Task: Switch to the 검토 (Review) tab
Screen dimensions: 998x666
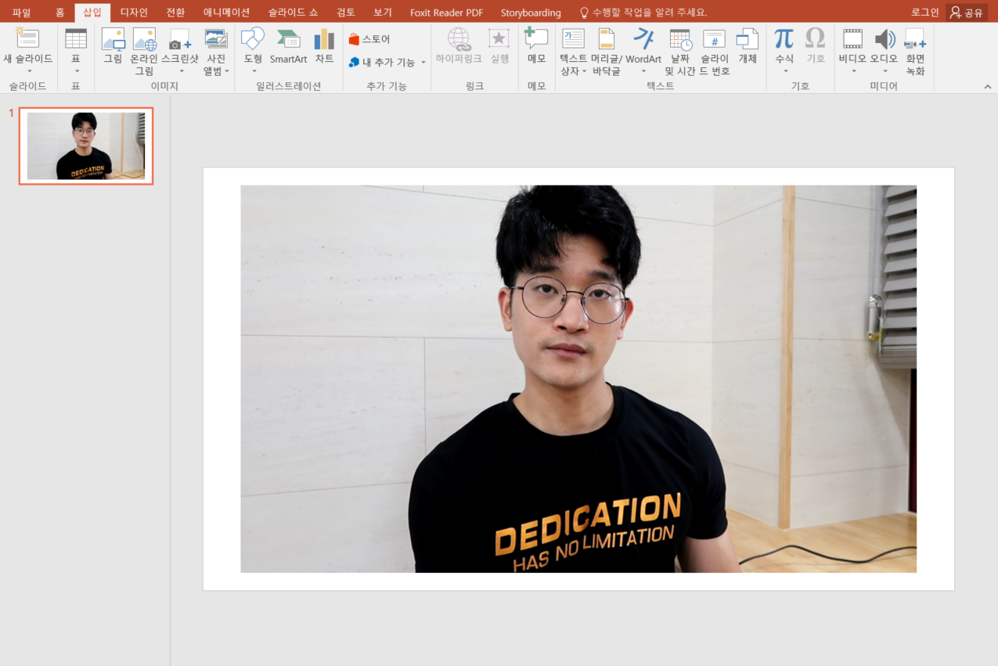Action: pos(346,13)
